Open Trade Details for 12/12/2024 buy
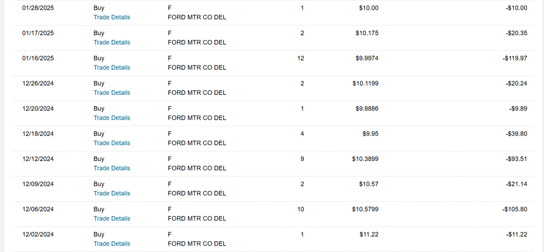 click(112, 168)
